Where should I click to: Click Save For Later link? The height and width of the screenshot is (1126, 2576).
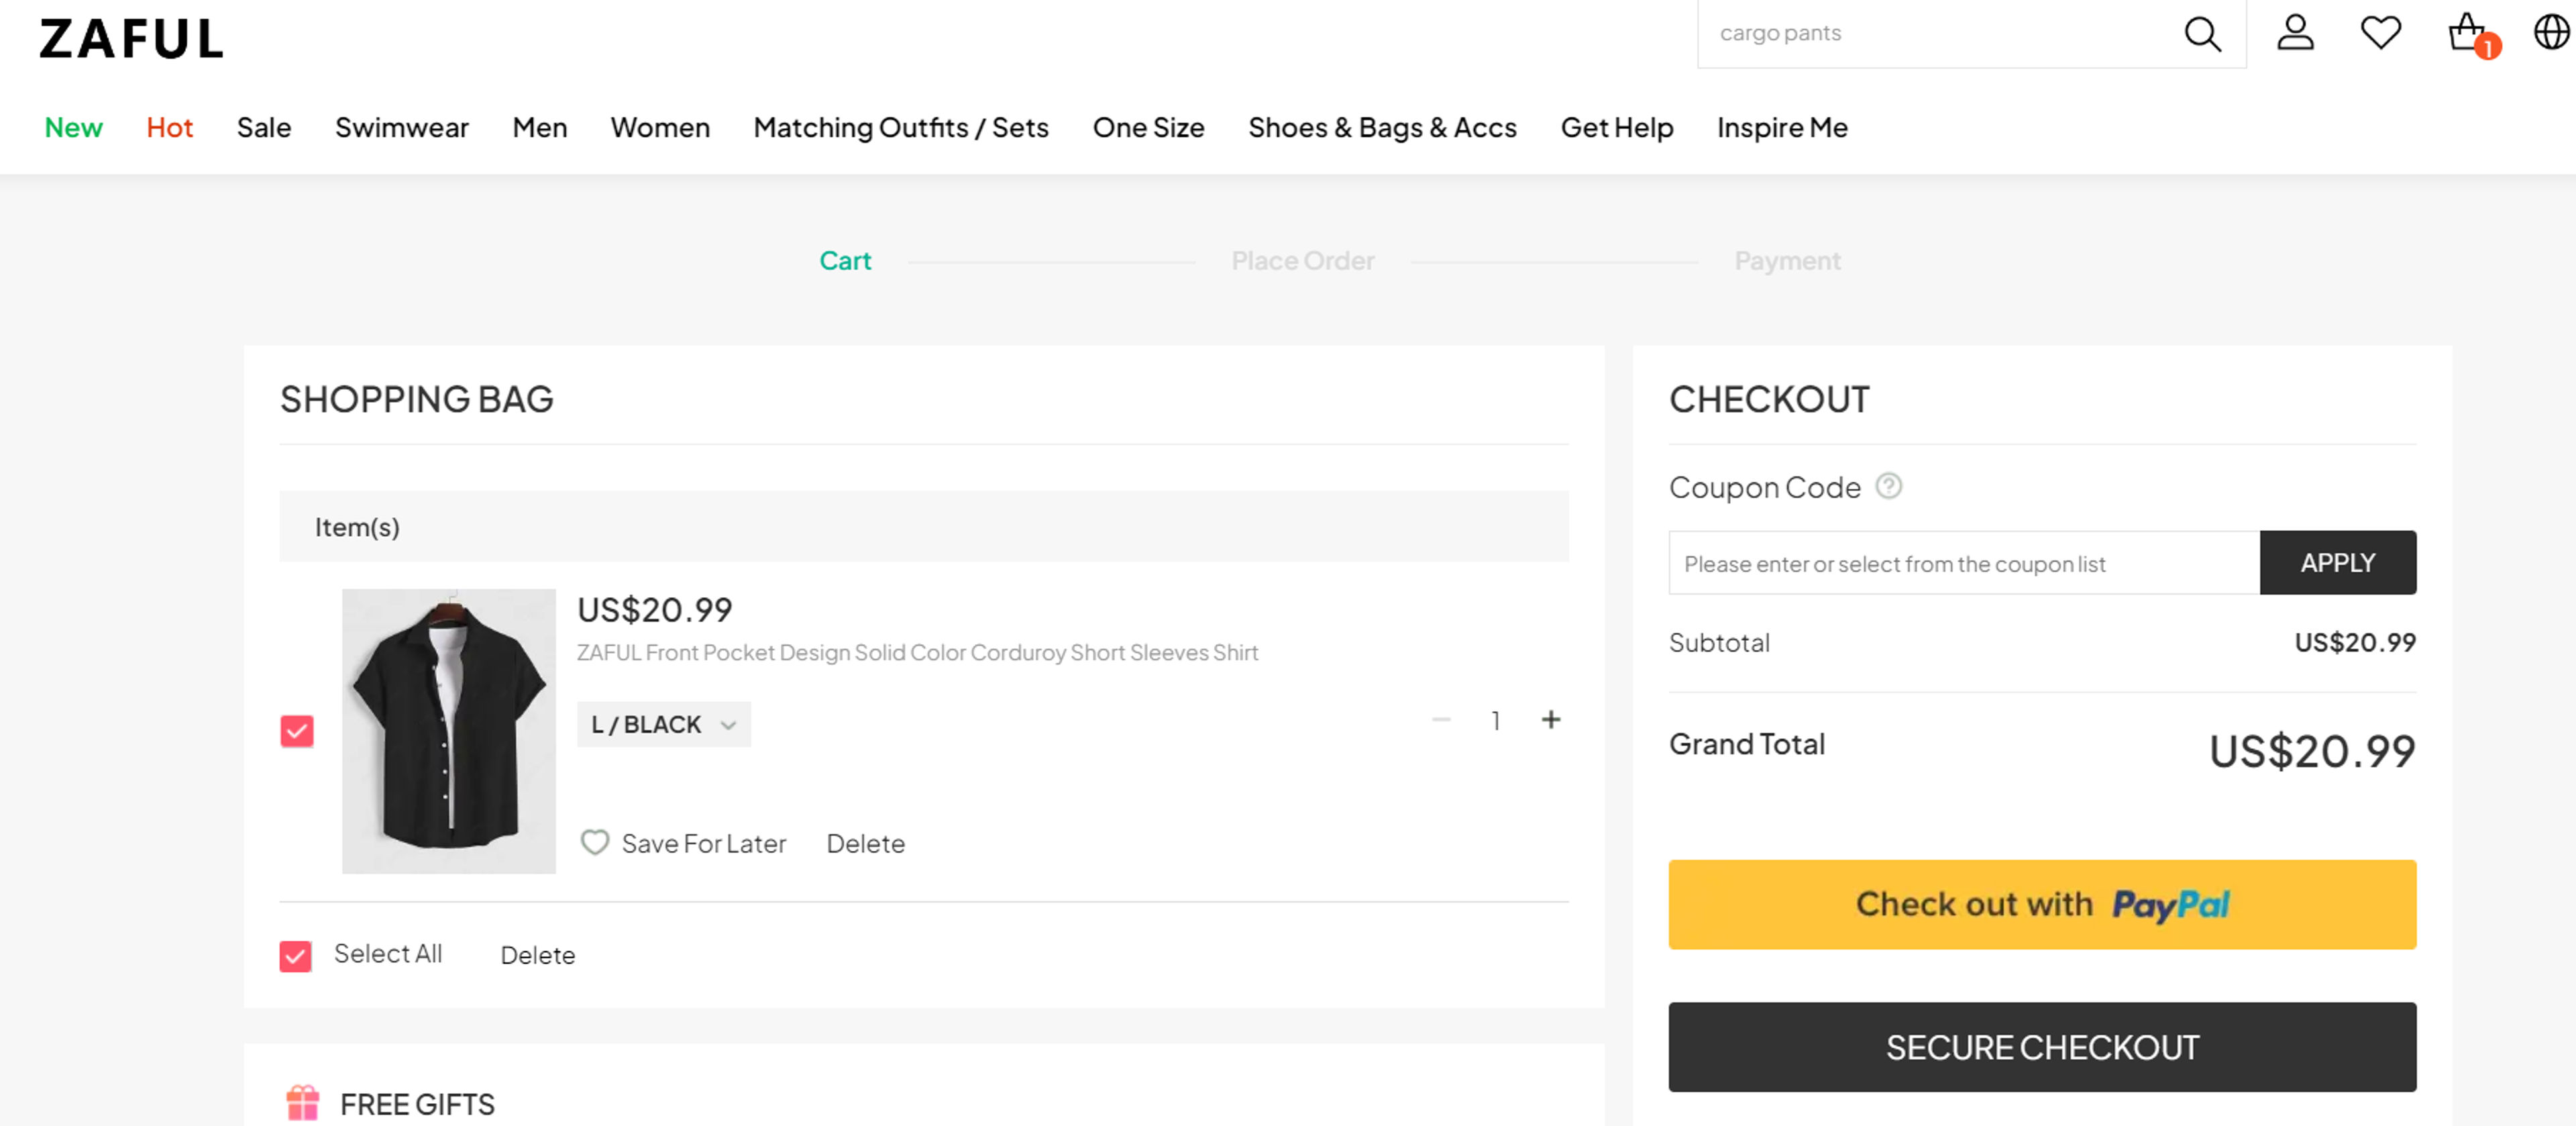704,843
